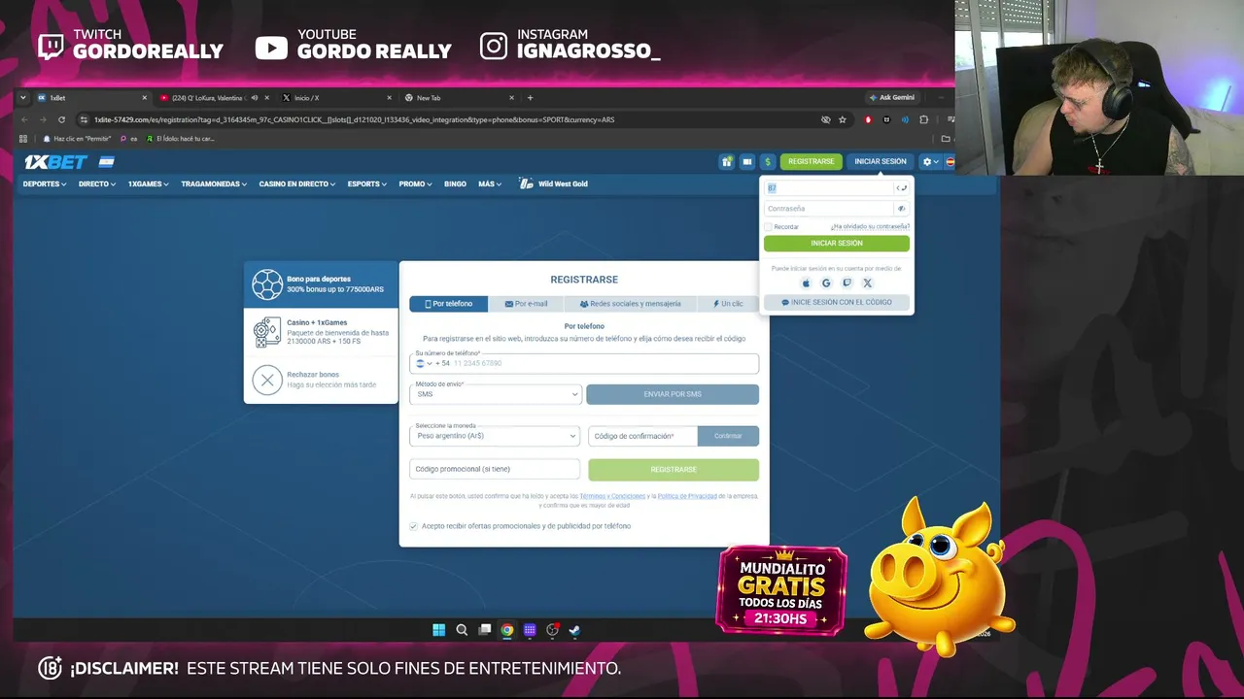
Task: Expand the ESPORTS menu
Action: [367, 184]
